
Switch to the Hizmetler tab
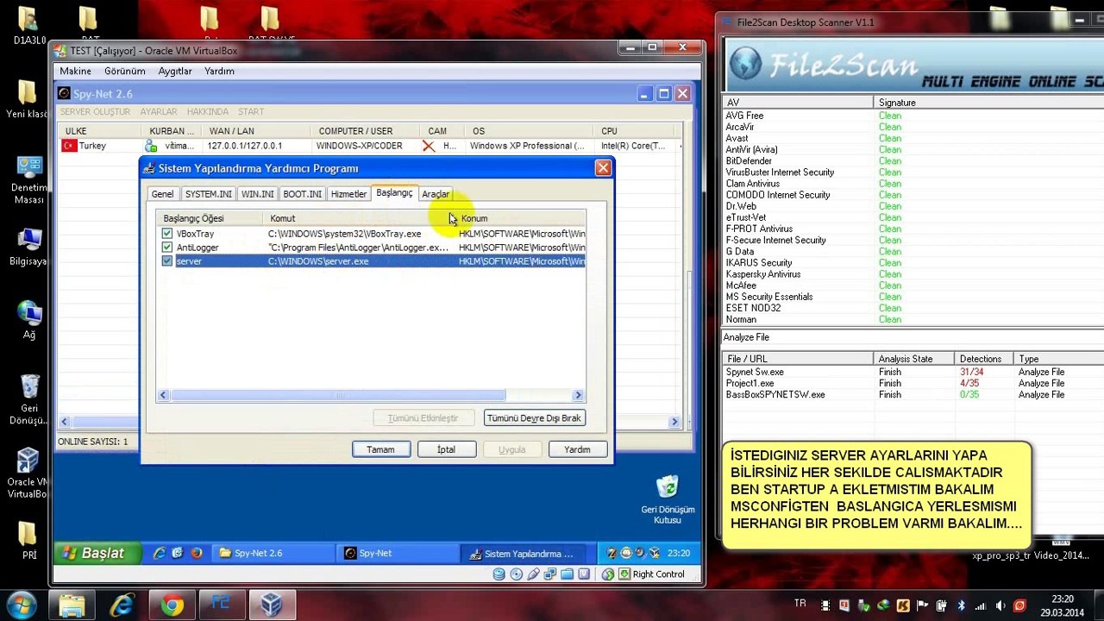348,194
